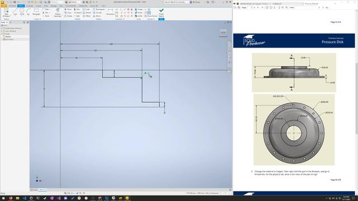The height and width of the screenshot is (201, 358).
Task: Select the Point sketch tool
Action: click(x=46, y=16)
